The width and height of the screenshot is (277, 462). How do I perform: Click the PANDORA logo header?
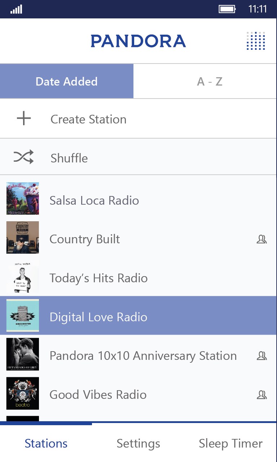pyautogui.click(x=138, y=41)
